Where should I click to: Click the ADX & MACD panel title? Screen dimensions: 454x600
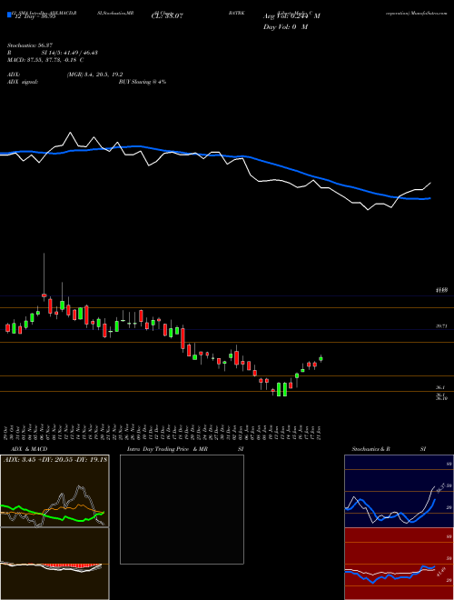pos(29,449)
